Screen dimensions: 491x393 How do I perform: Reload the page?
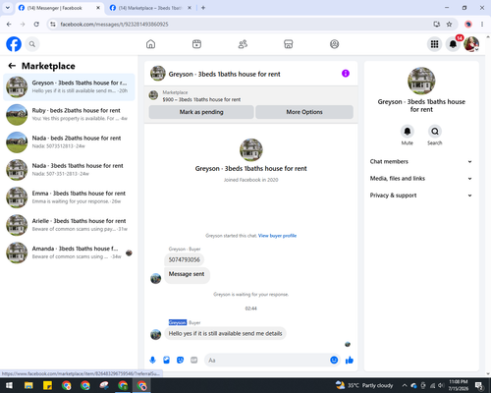click(36, 25)
